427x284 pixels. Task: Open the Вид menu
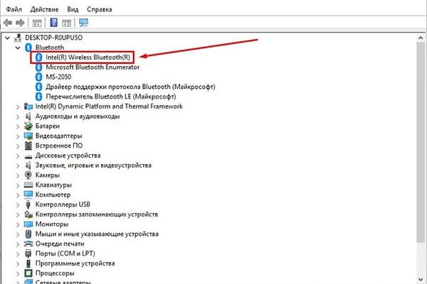coord(73,9)
